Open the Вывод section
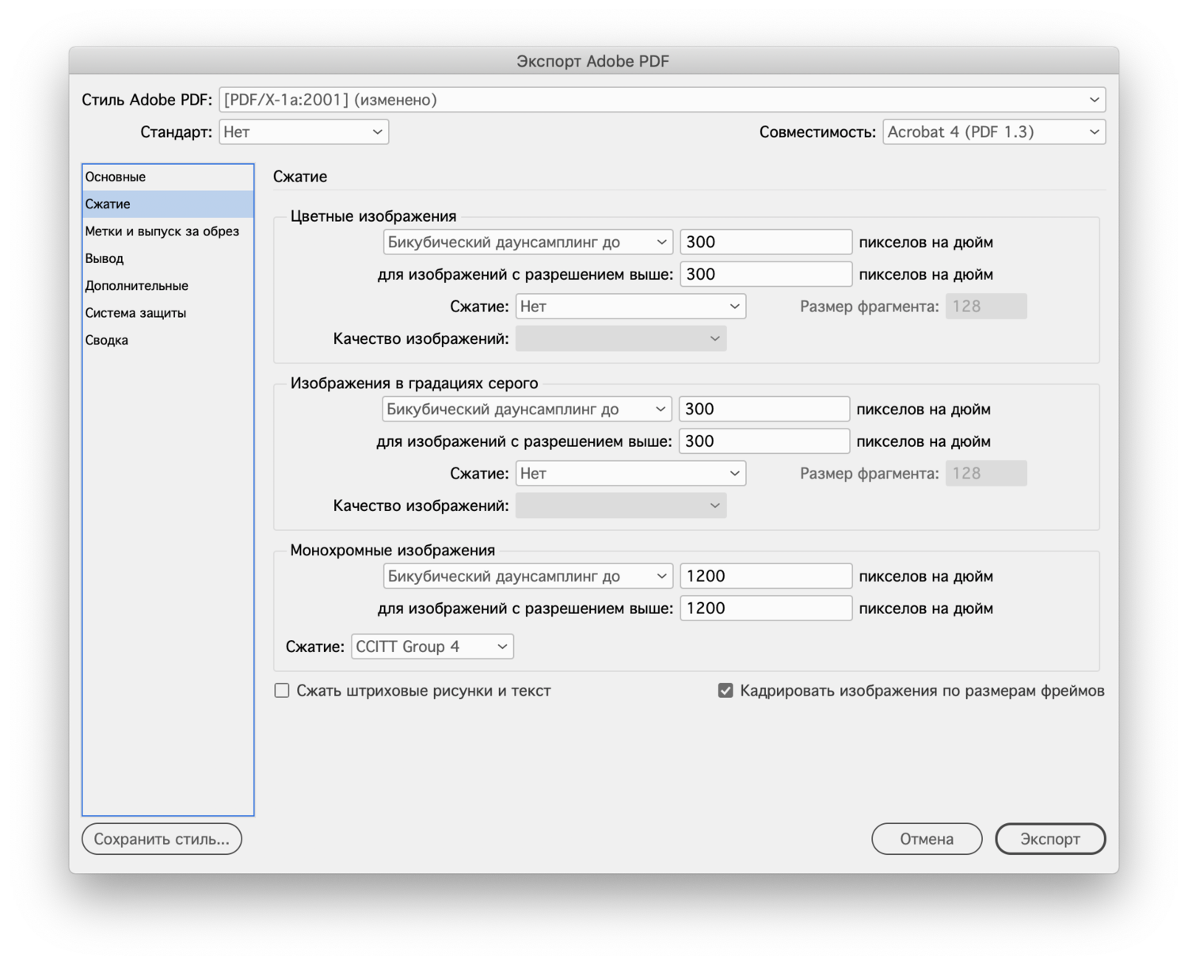 point(168,258)
